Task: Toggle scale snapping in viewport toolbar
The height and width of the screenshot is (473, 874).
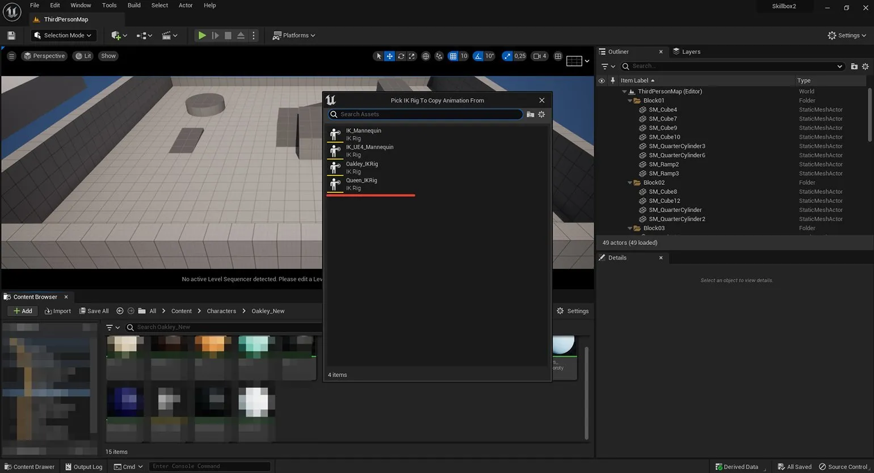Action: click(x=506, y=56)
